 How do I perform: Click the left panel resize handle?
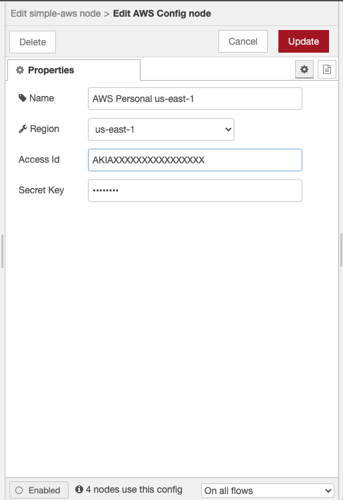point(2,251)
